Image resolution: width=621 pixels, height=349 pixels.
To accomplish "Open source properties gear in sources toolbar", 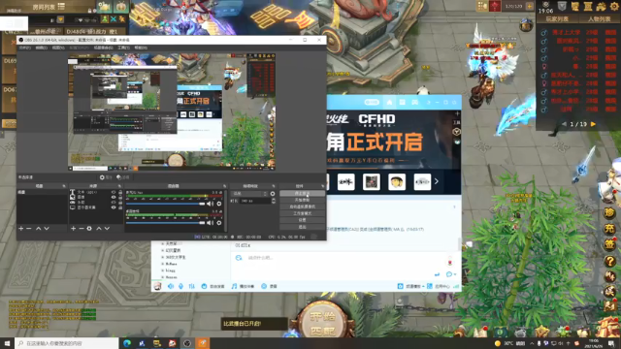I will point(89,229).
